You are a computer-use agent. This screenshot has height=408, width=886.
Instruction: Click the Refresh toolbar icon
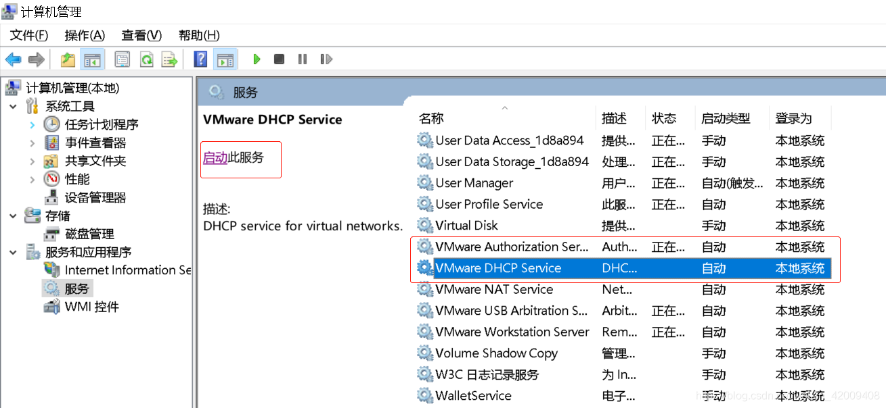point(146,59)
